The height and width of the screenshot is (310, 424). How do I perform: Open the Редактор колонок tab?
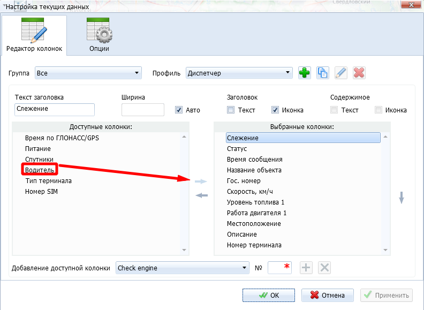(34, 35)
